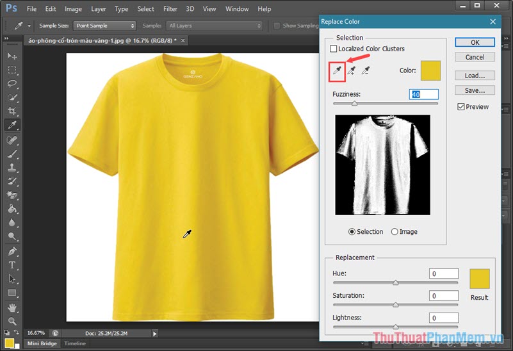Choose the Add to Sample eyedropper
The width and height of the screenshot is (513, 351).
pyautogui.click(x=352, y=70)
